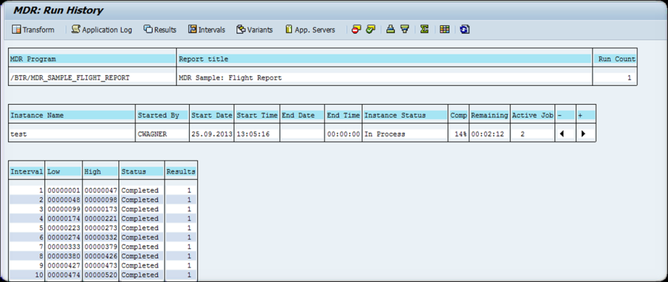Click the CWAGNER started-by cell
668x282 pixels.
[162, 134]
